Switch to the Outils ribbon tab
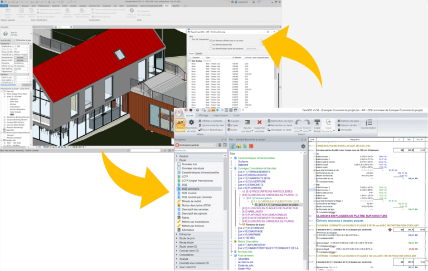 (236, 116)
